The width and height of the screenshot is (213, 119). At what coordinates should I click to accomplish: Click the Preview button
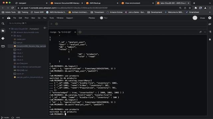pos(92,18)
